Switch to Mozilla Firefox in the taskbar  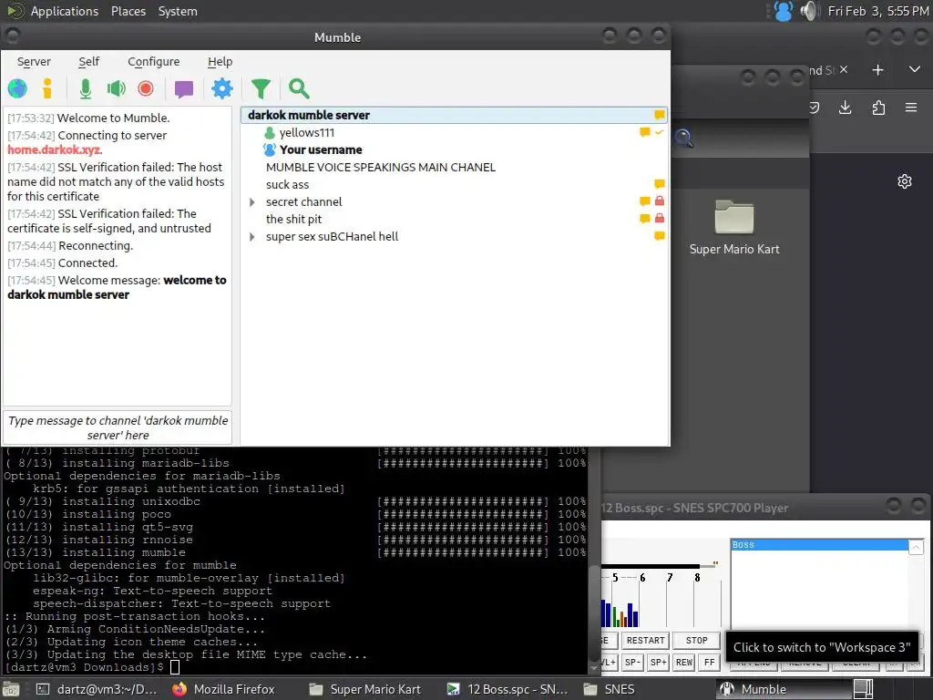[224, 689]
